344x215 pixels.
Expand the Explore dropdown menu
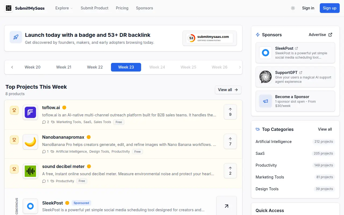64,8
